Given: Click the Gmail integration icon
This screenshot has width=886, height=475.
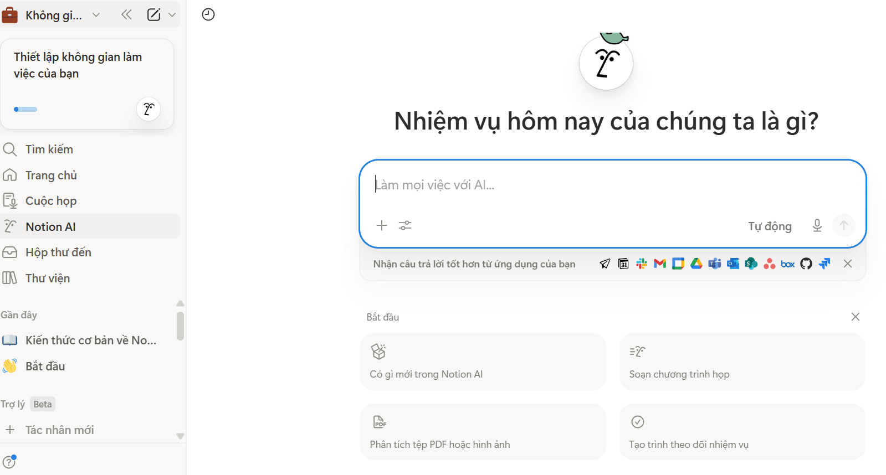Looking at the screenshot, I should [x=659, y=264].
